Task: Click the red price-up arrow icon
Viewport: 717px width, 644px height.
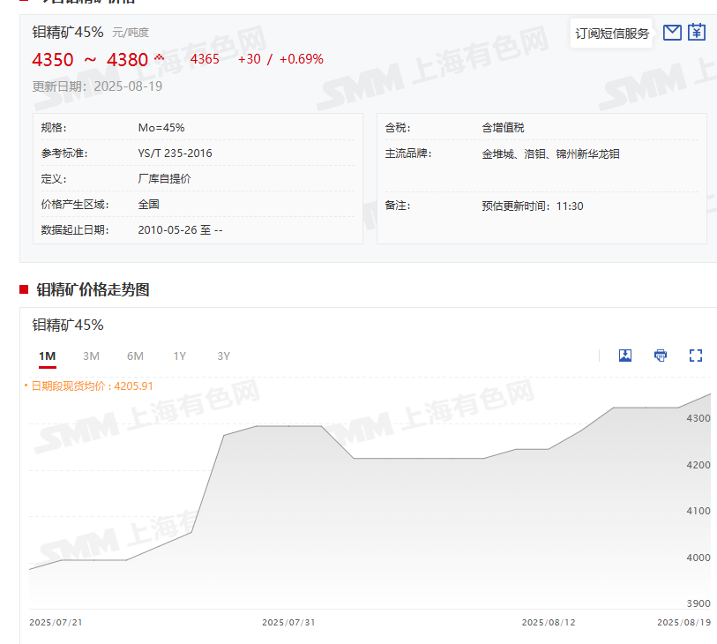Action: pyautogui.click(x=160, y=58)
